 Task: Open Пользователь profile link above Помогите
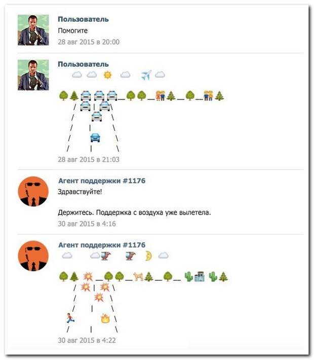[x=83, y=19]
